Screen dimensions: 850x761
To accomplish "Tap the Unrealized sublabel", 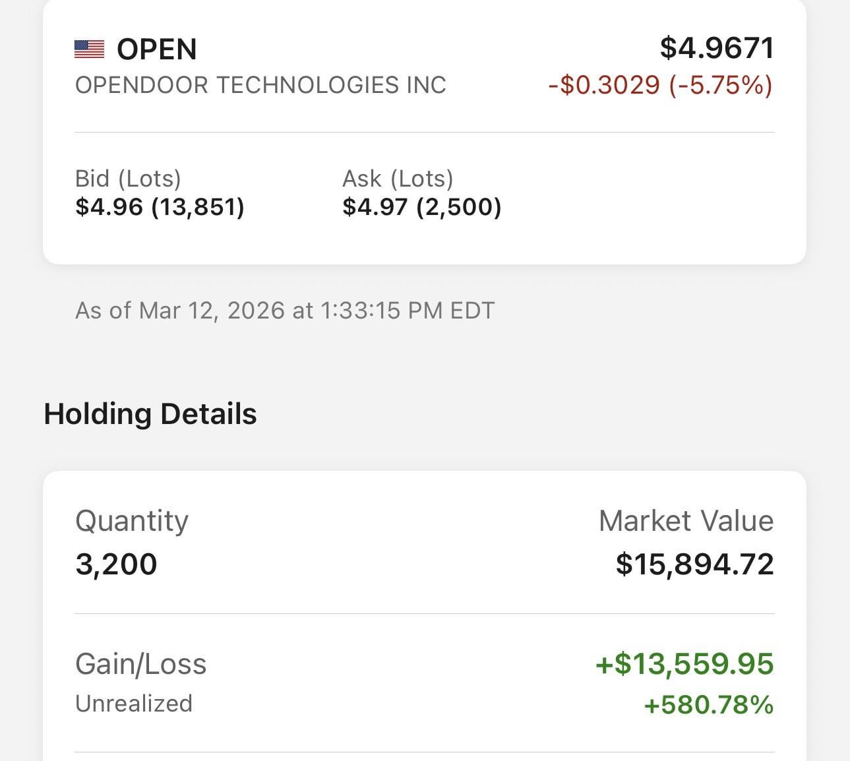I will [x=134, y=704].
